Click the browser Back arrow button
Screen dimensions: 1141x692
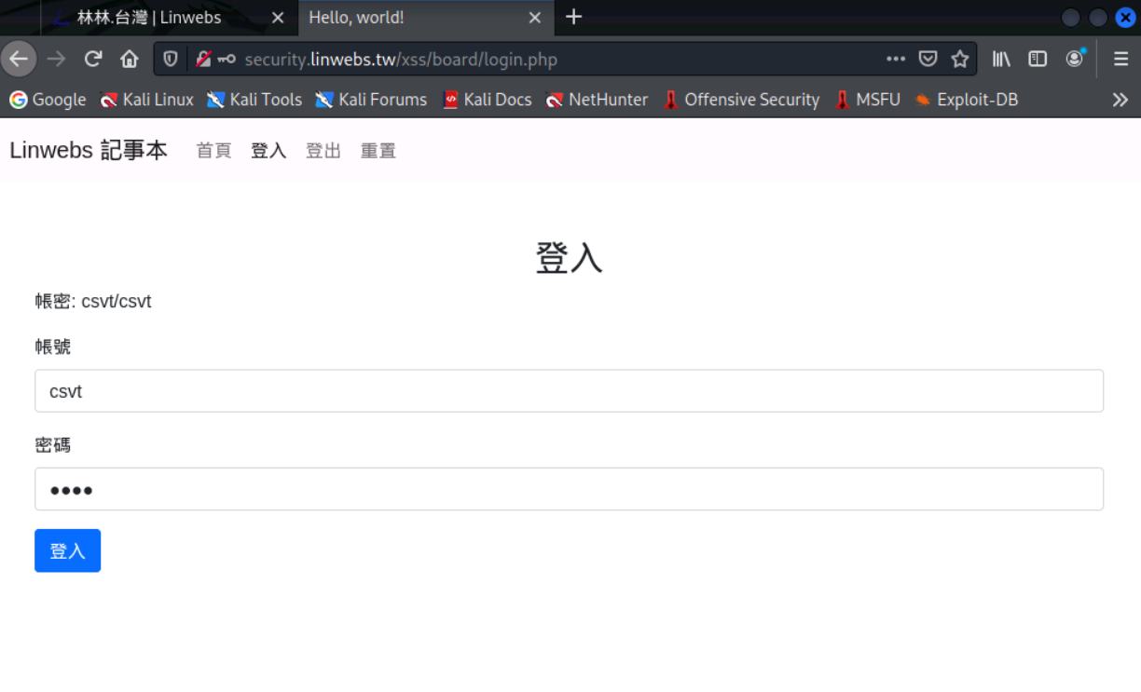click(x=19, y=60)
